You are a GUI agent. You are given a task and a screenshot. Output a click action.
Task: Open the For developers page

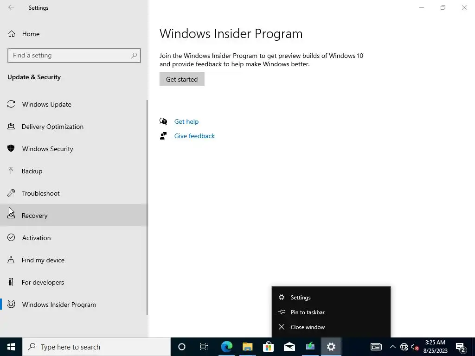point(74,282)
